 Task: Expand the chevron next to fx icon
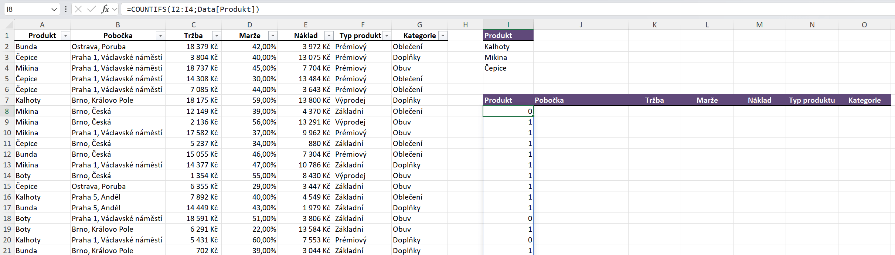(115, 9)
